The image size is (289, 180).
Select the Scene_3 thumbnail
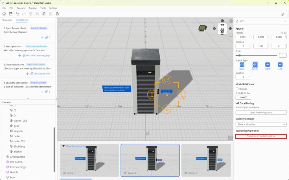coord(206,160)
